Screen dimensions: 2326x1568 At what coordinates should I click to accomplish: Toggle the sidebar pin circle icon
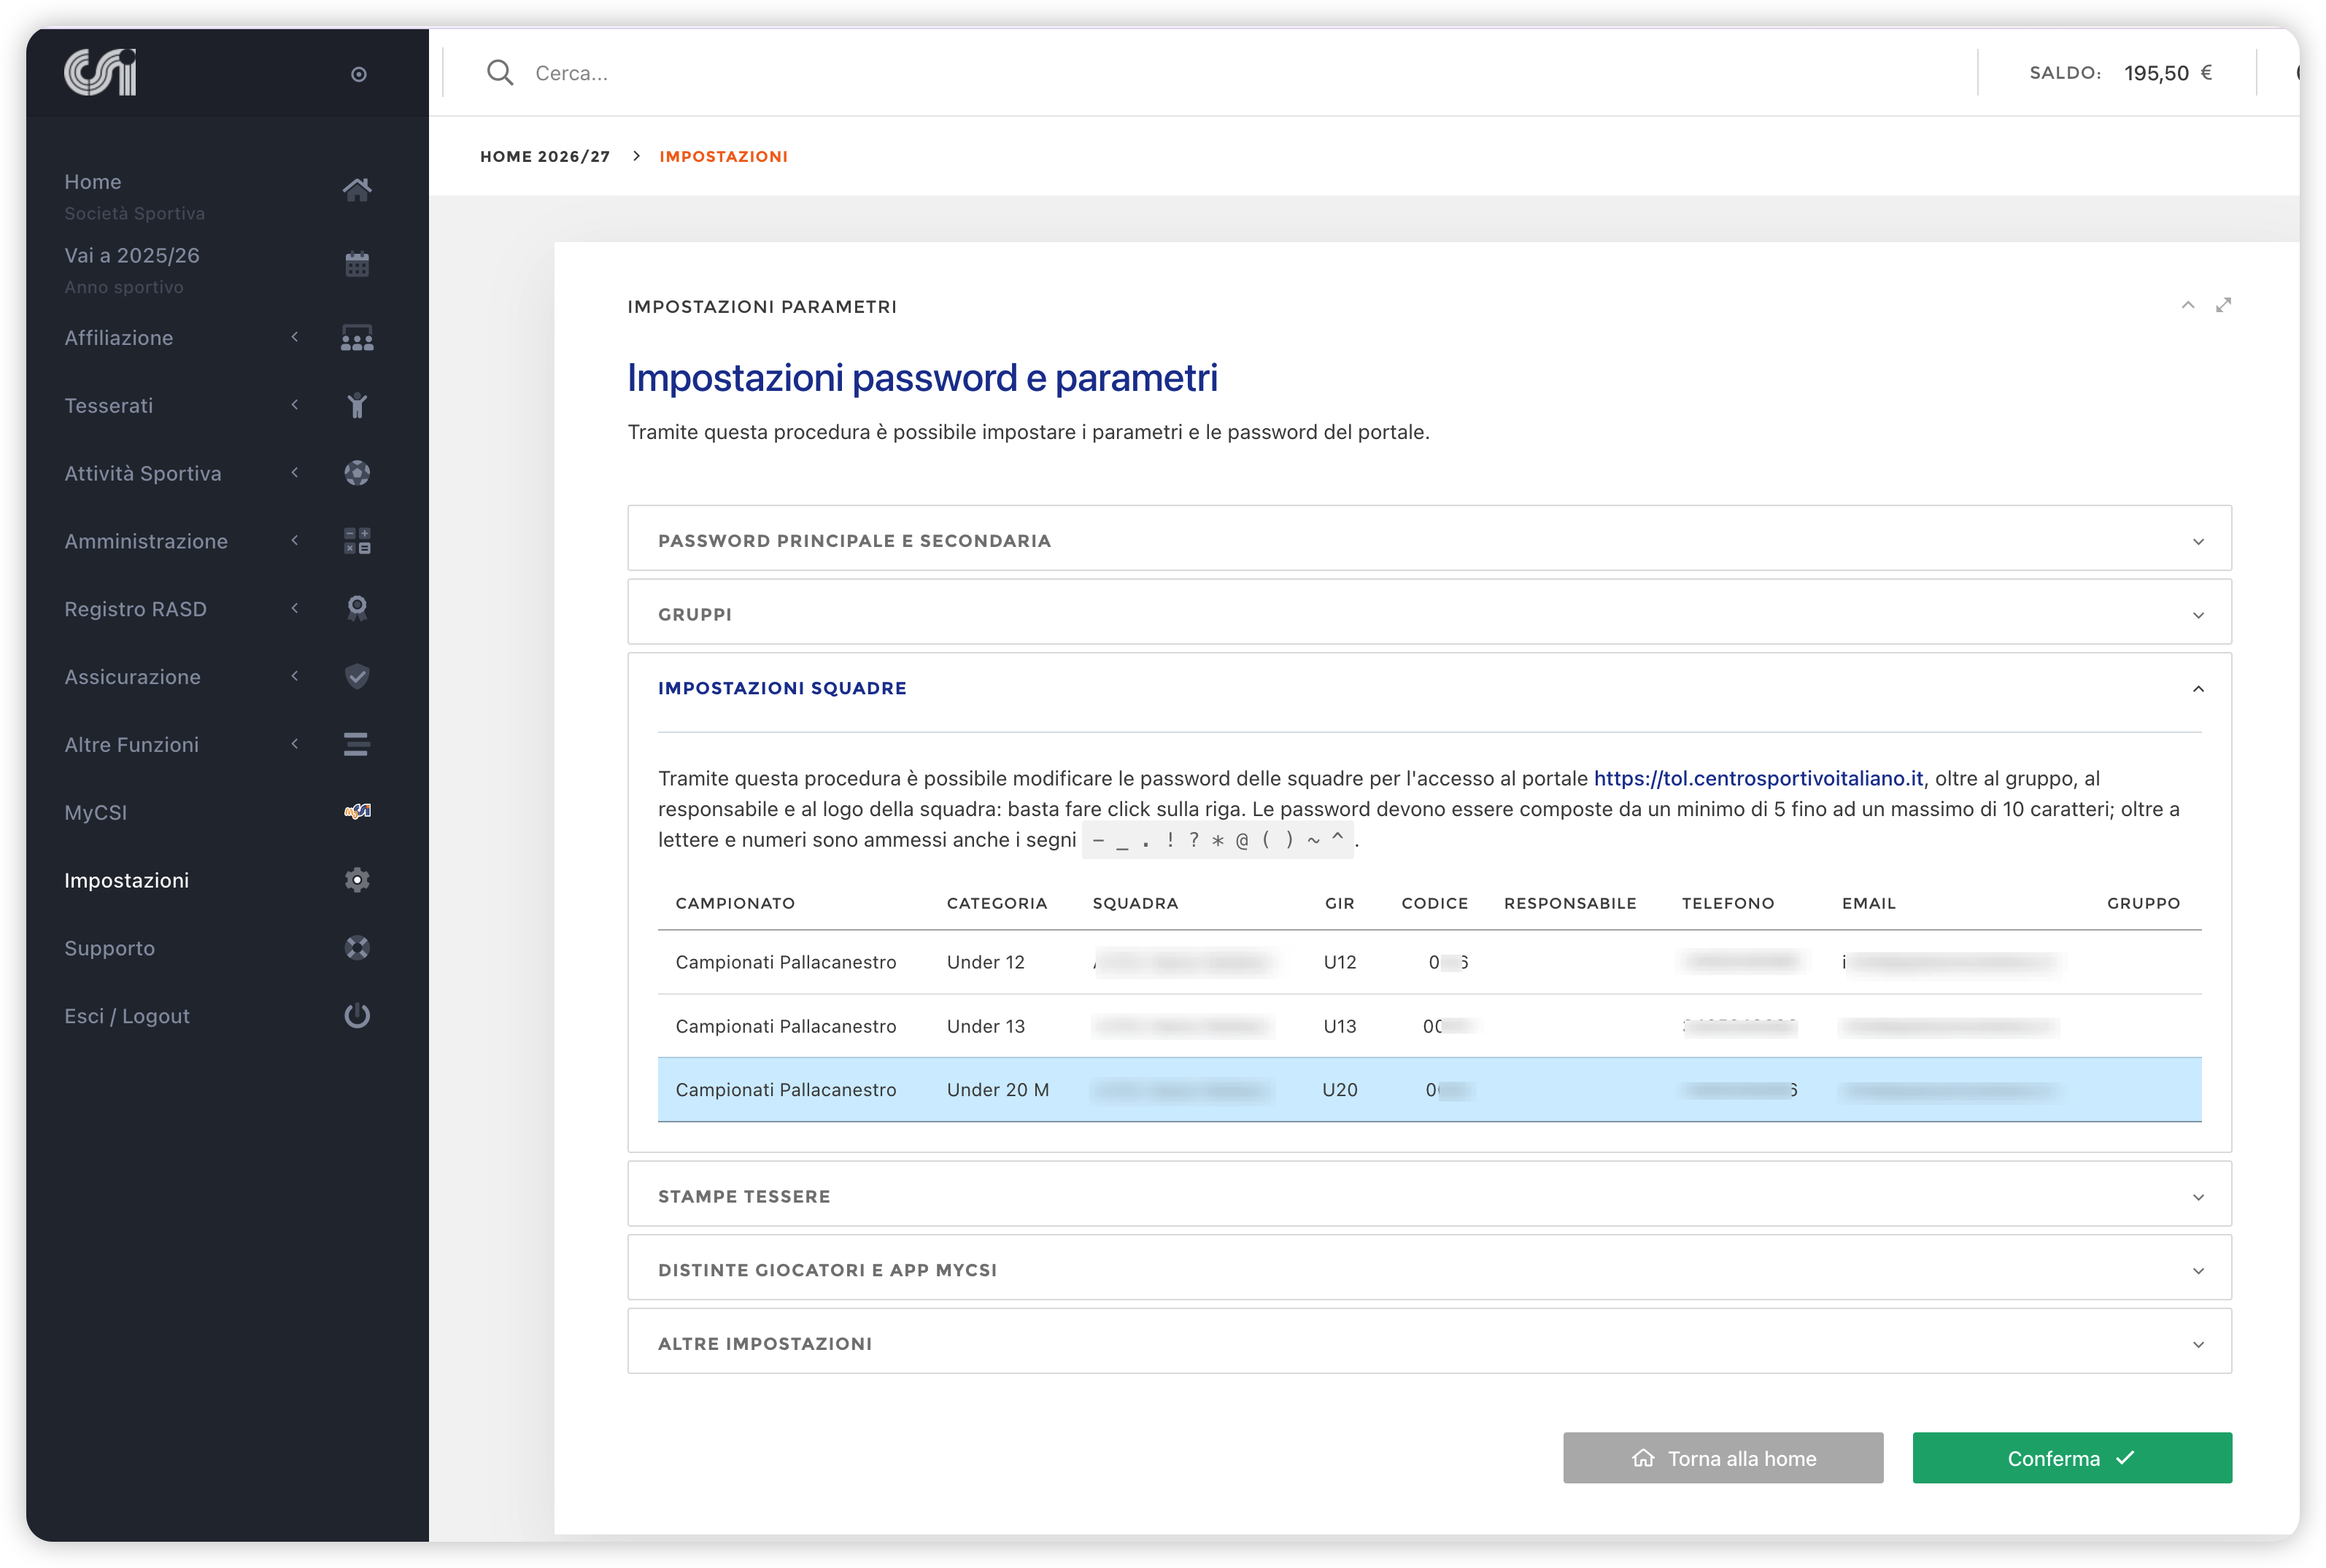click(x=358, y=74)
